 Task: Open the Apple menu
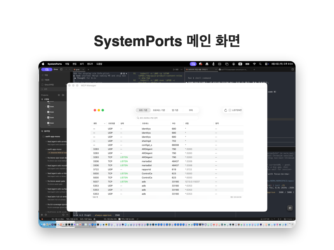click(x=43, y=64)
